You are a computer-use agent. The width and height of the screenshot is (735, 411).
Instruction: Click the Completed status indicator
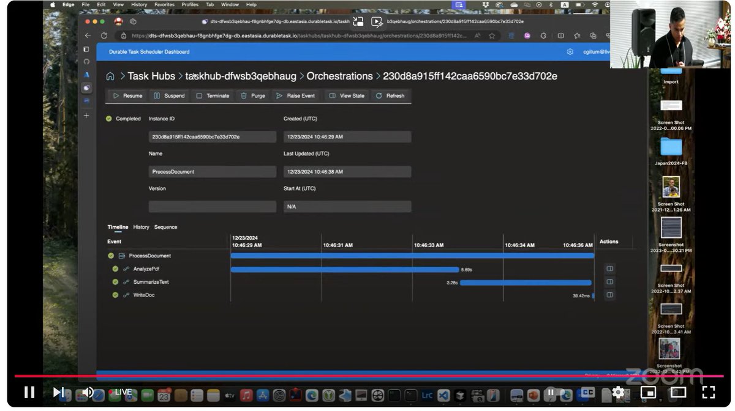[123, 119]
